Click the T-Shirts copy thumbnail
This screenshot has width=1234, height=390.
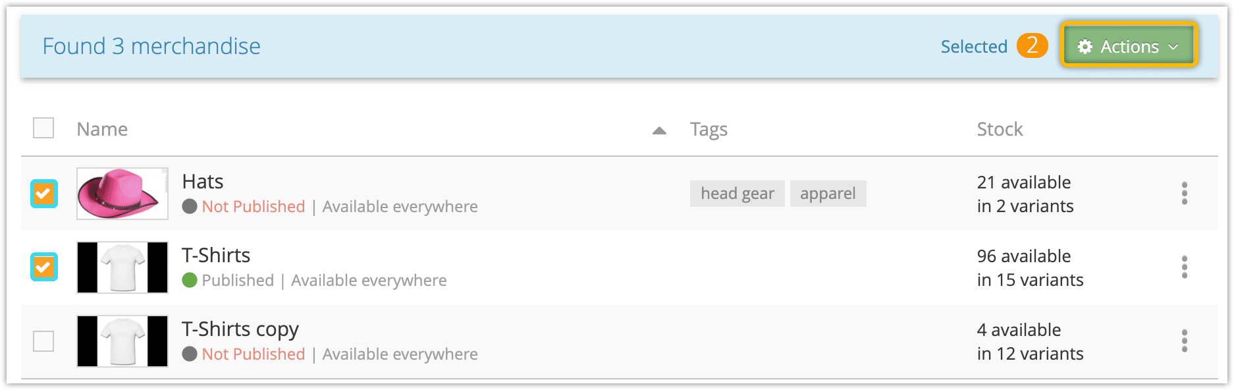122,341
